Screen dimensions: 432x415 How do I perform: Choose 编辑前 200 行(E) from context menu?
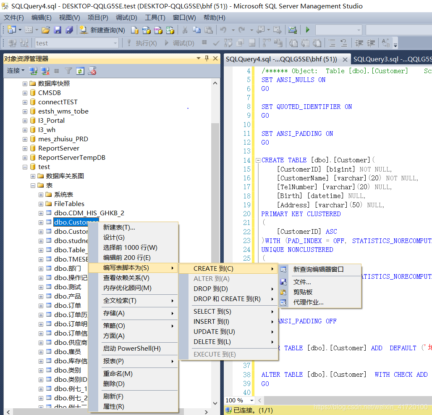133,258
